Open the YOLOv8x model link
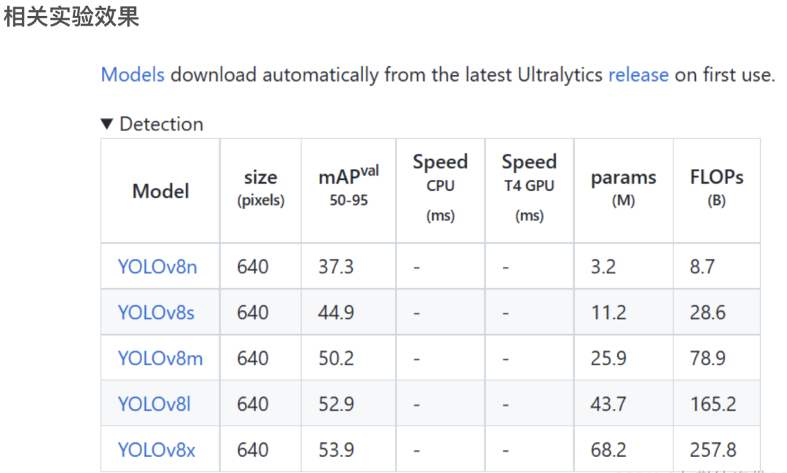 click(x=157, y=450)
